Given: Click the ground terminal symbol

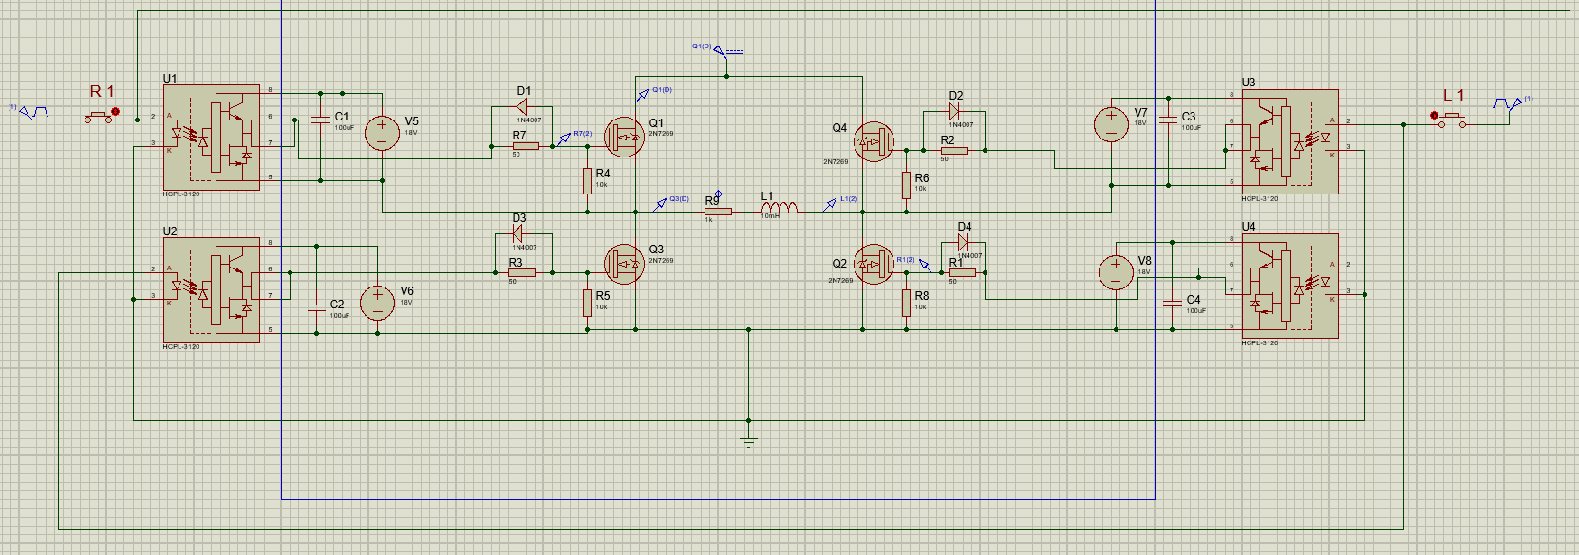Looking at the screenshot, I should (749, 439).
